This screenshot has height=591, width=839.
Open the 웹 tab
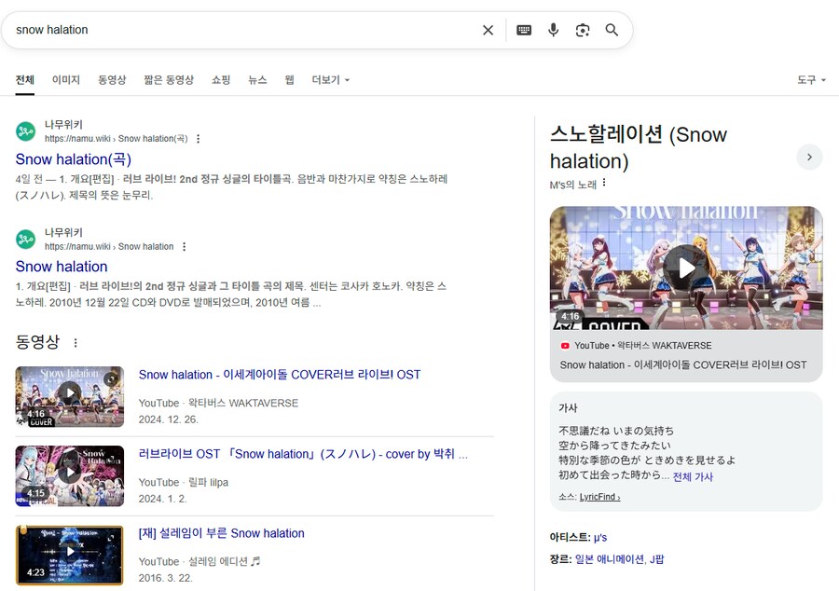pos(290,79)
